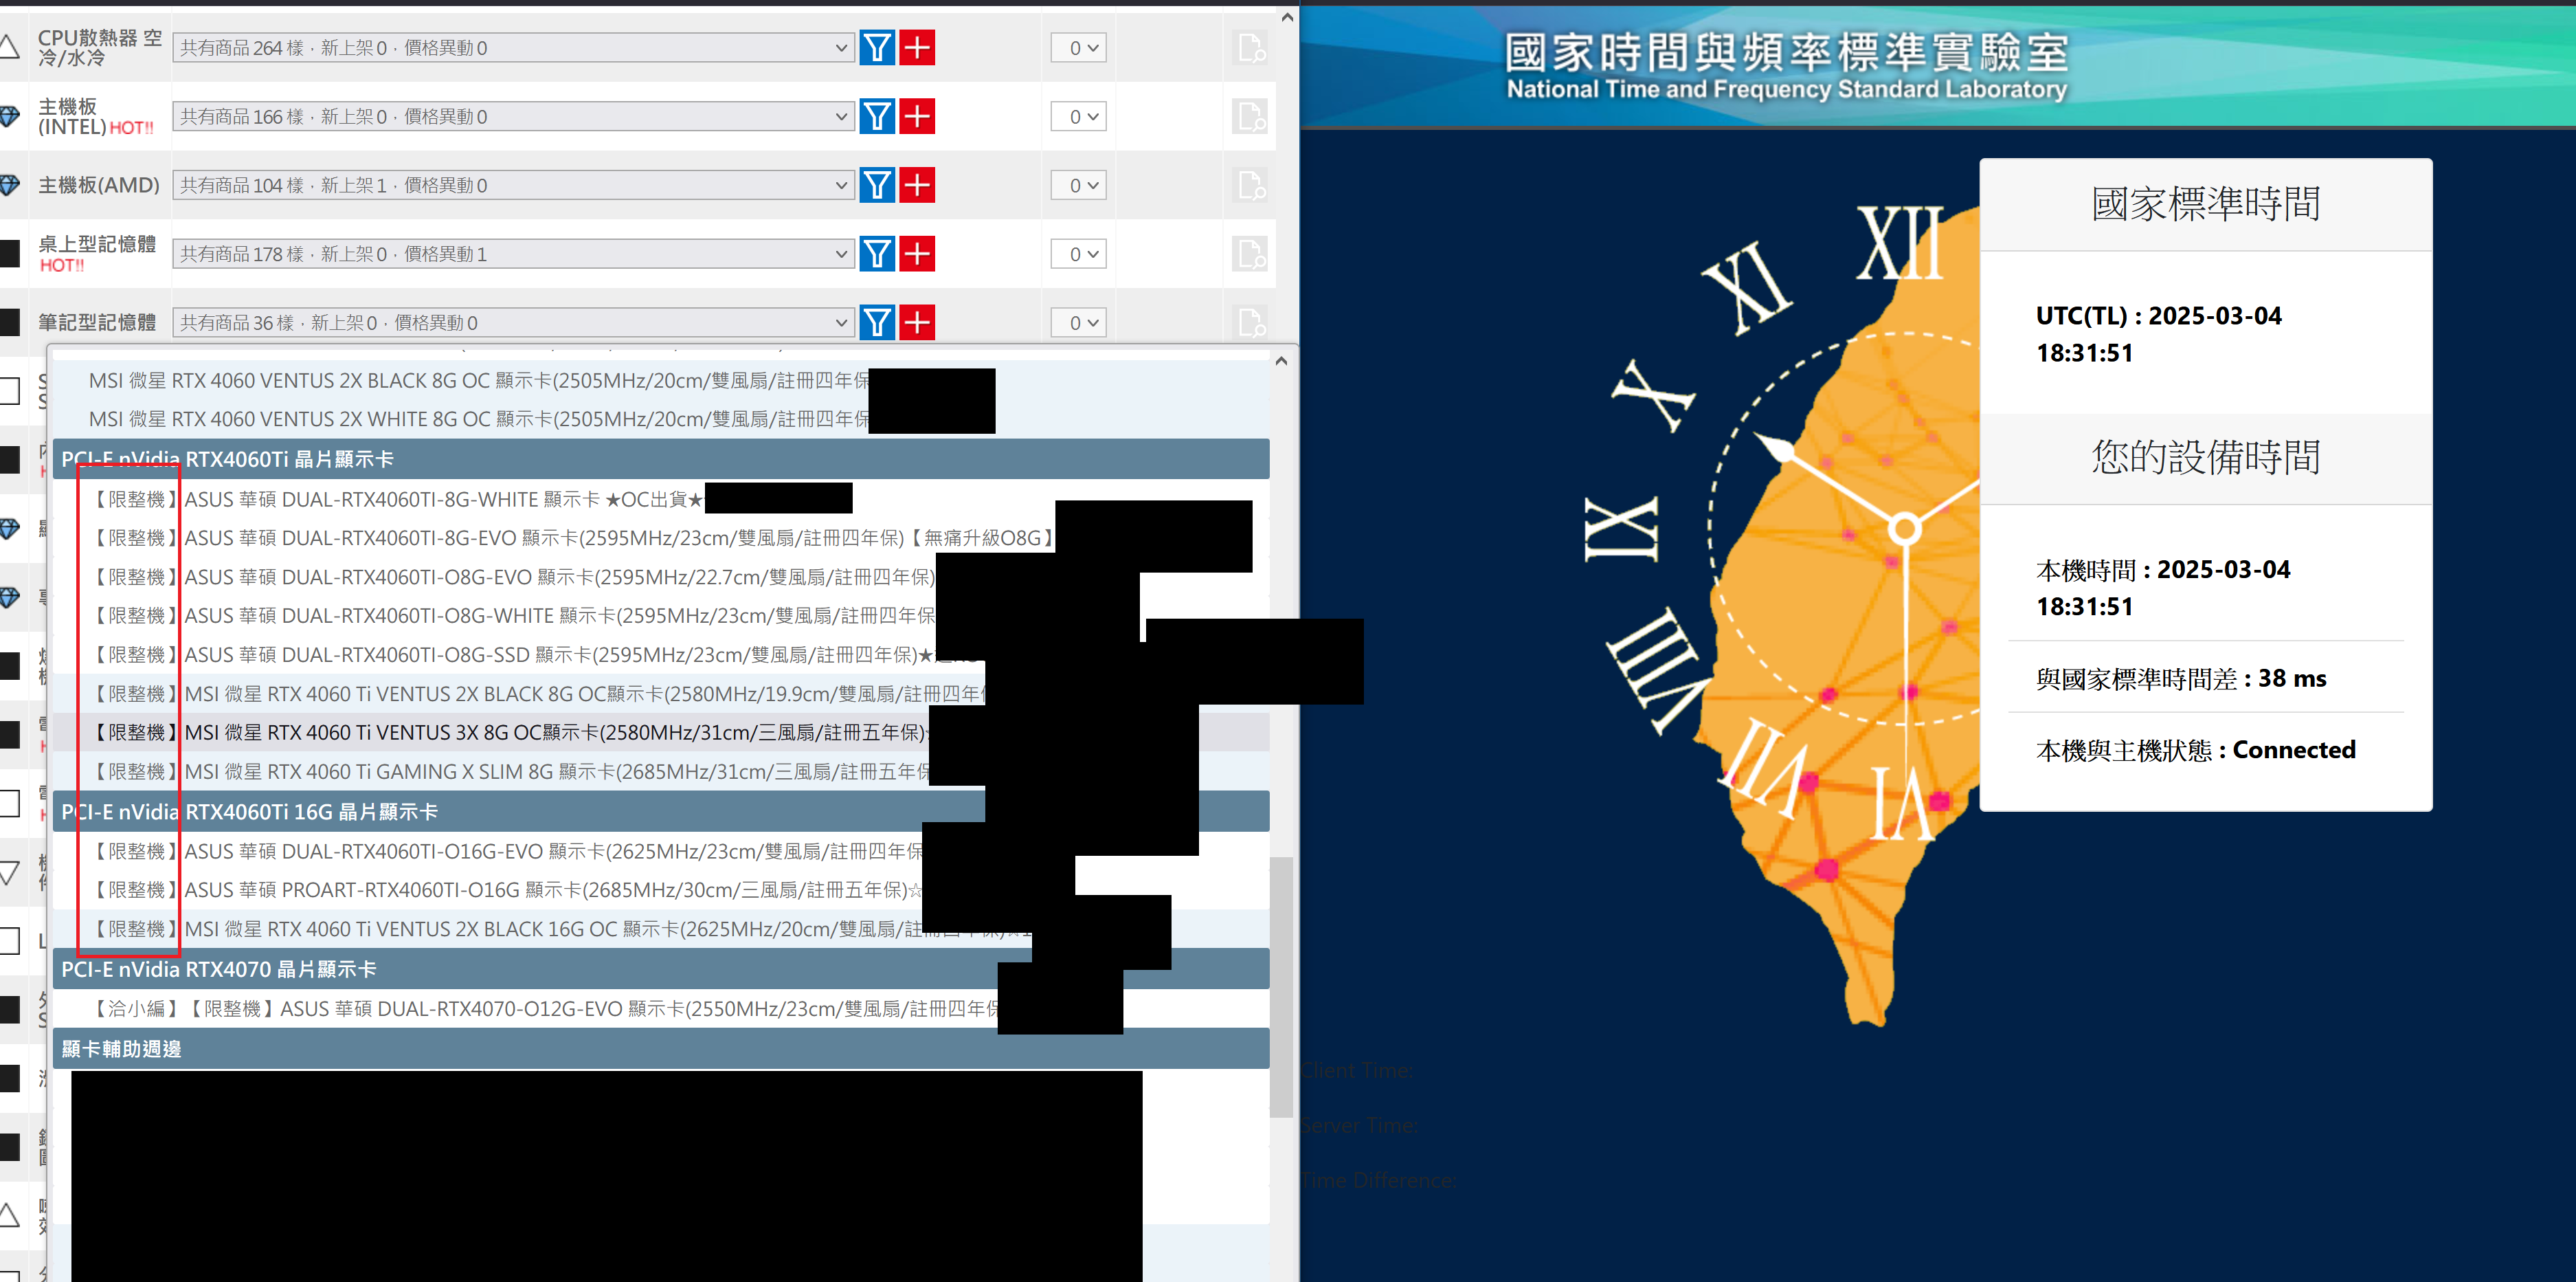Screen dimensions: 2576x1282
Task: Select ASUS DUAL-RTX4070-O12G-EVO option
Action: [661, 1009]
